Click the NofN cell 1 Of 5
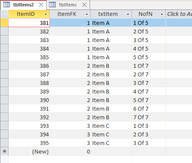 pos(149,23)
